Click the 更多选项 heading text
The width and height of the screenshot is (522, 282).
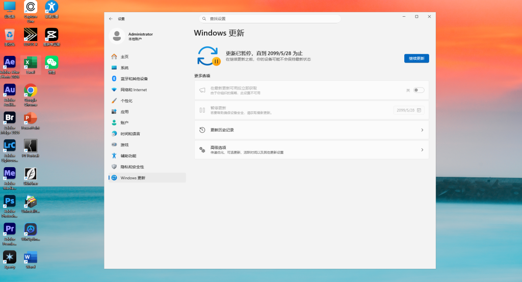(202, 76)
